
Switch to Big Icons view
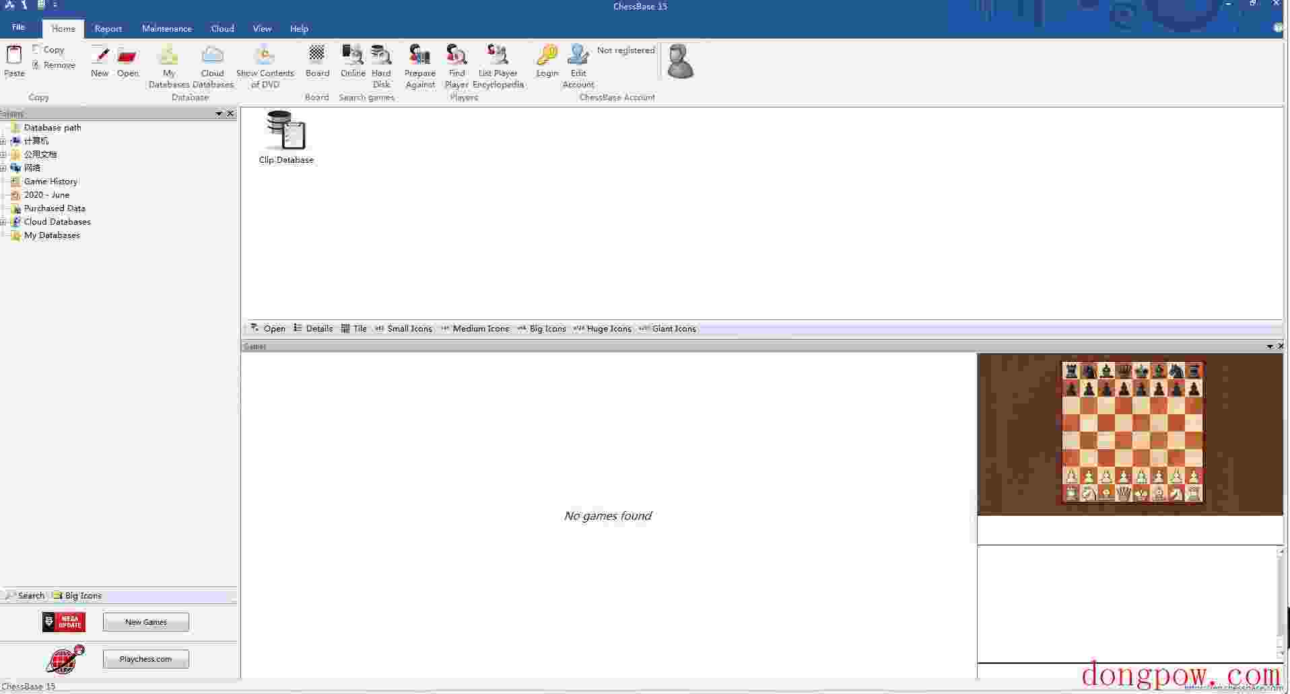(x=541, y=328)
